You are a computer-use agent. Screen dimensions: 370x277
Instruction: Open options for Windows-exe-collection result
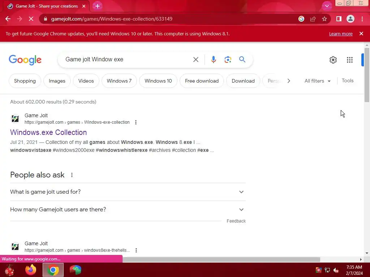[136, 122]
